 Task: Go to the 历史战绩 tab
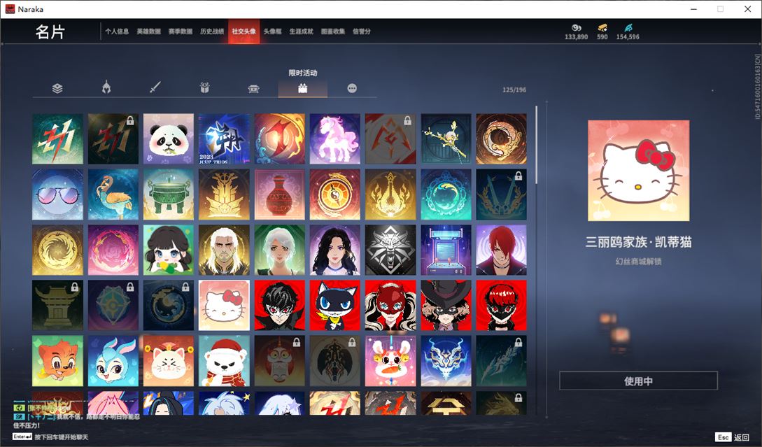click(x=212, y=31)
